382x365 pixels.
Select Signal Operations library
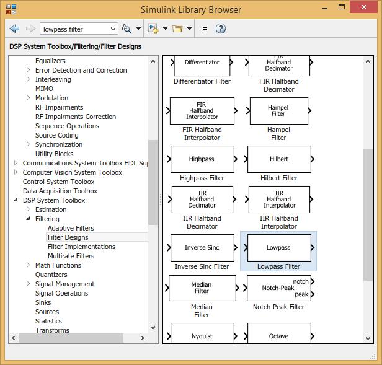coord(61,293)
